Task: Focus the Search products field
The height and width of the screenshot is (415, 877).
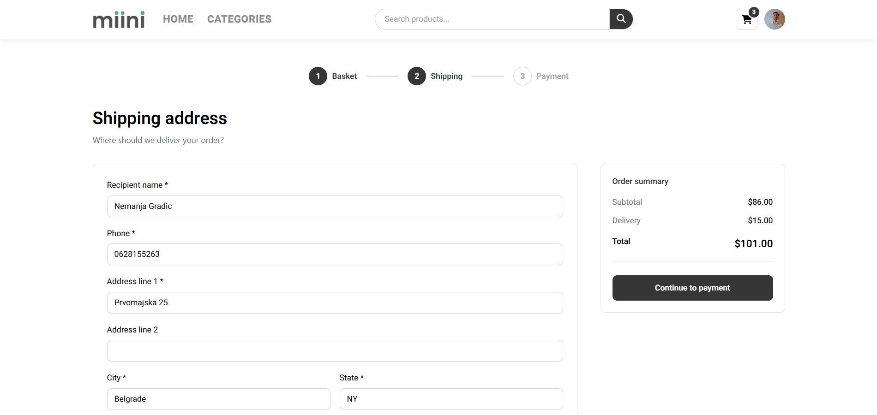Action: click(x=493, y=19)
